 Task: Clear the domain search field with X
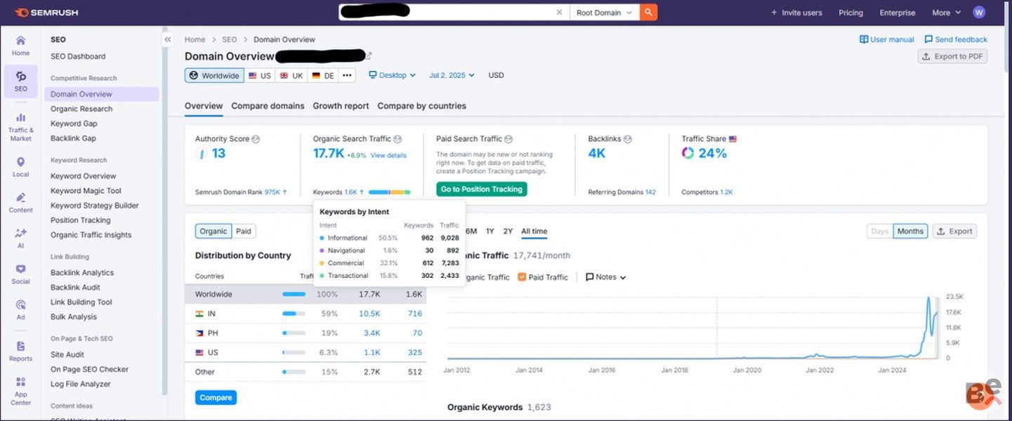559,13
